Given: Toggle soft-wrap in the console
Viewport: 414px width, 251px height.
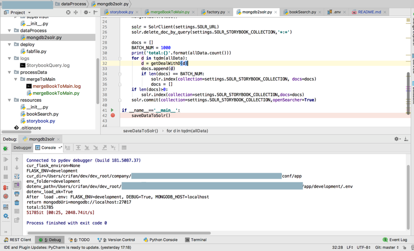Looking at the screenshot, I should coord(17,176).
